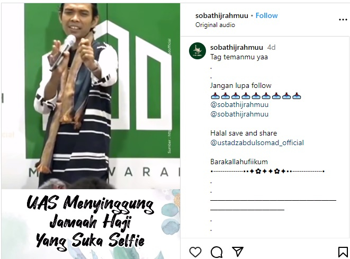Image resolution: width=350 pixels, height=259 pixels.
Task: Click the Jangan lupa follow caption line
Action: [240, 85]
